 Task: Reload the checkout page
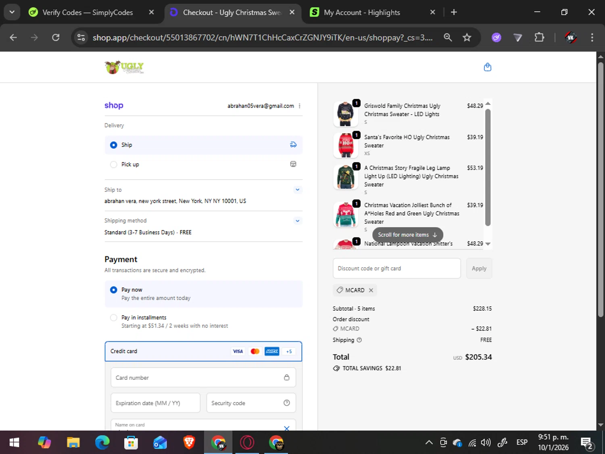point(56,38)
